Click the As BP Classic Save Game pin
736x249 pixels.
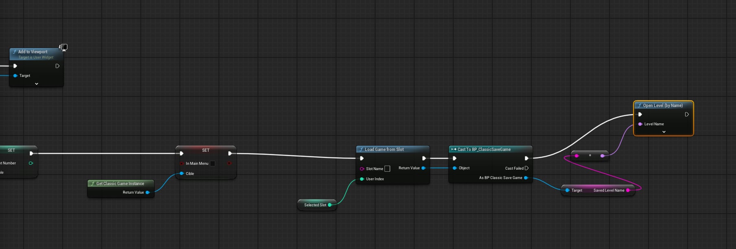click(526, 178)
